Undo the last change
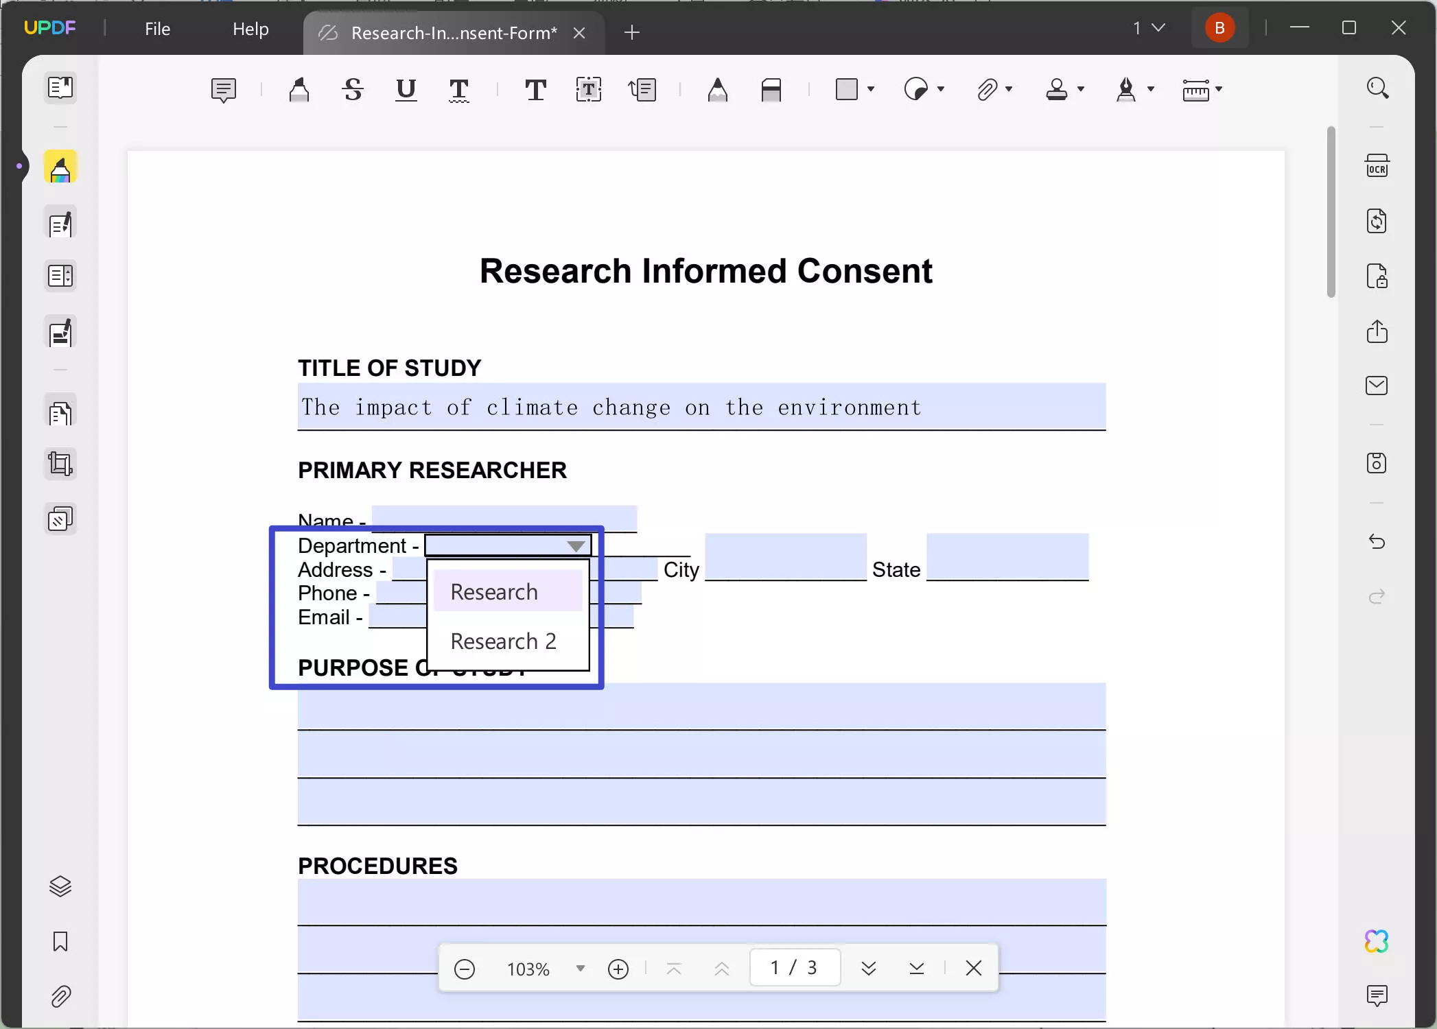The image size is (1437, 1029). (1377, 542)
